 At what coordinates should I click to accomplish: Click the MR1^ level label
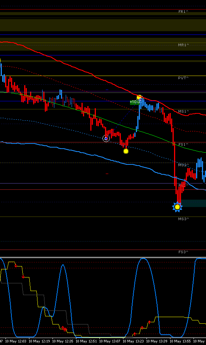(x=184, y=45)
